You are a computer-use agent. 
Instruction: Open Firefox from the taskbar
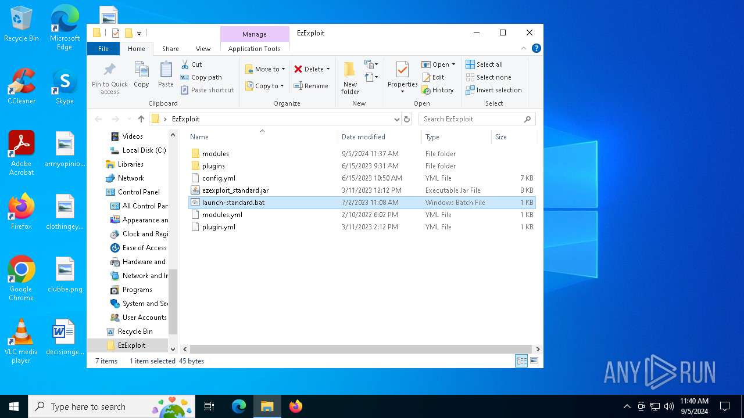click(x=296, y=406)
